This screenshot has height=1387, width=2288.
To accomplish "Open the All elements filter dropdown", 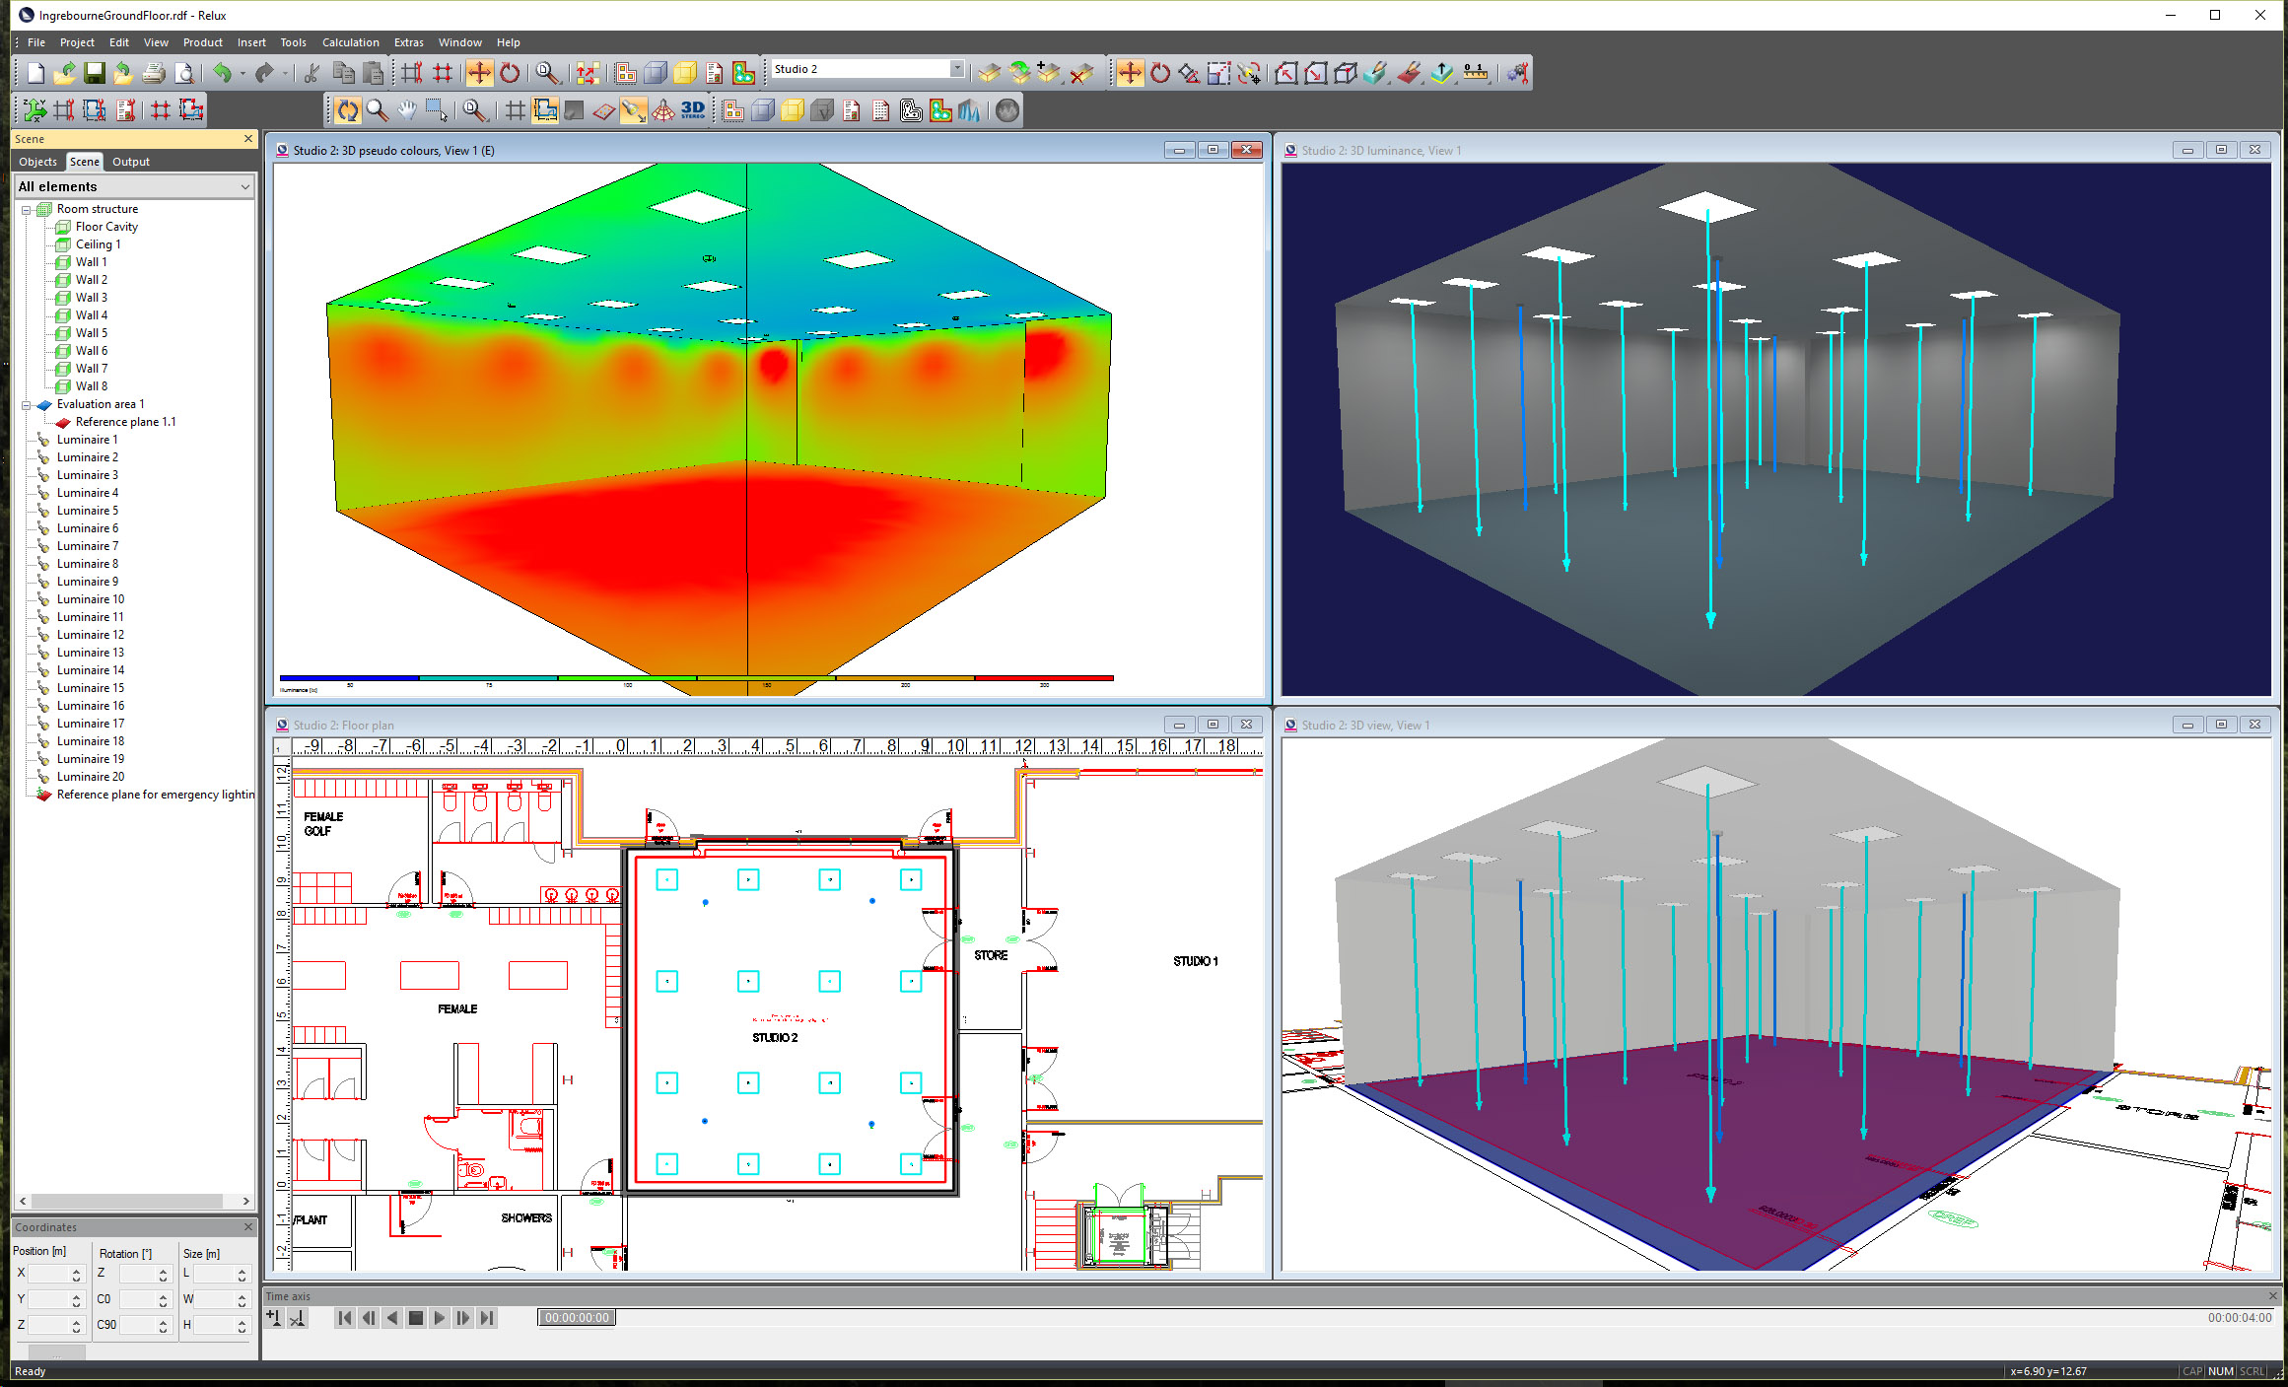I will pos(244,186).
